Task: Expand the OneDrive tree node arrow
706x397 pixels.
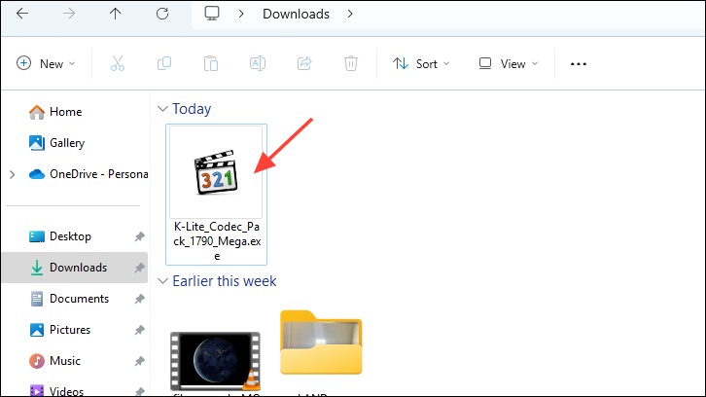Action: [13, 174]
